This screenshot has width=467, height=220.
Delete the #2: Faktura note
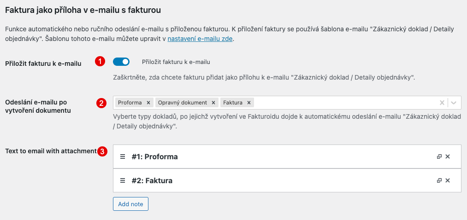(447, 180)
